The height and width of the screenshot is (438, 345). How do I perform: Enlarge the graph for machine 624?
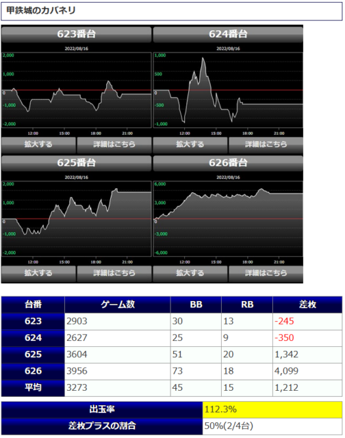pos(190,144)
